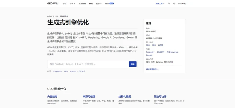The image size is (235, 108).
Task: Click the 结构 · 来源 · Schema text line
Action: 159,62
